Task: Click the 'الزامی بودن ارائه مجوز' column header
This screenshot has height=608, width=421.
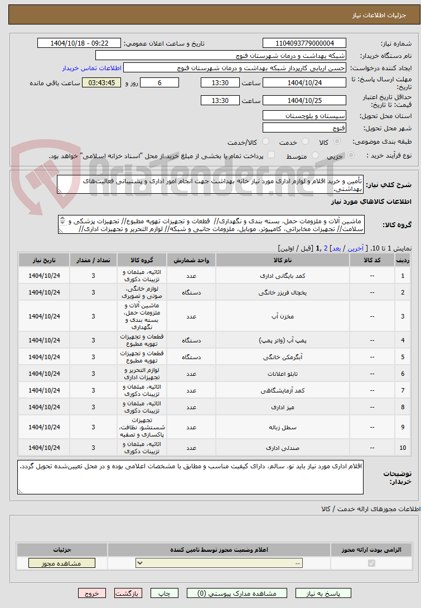Action: (371, 550)
